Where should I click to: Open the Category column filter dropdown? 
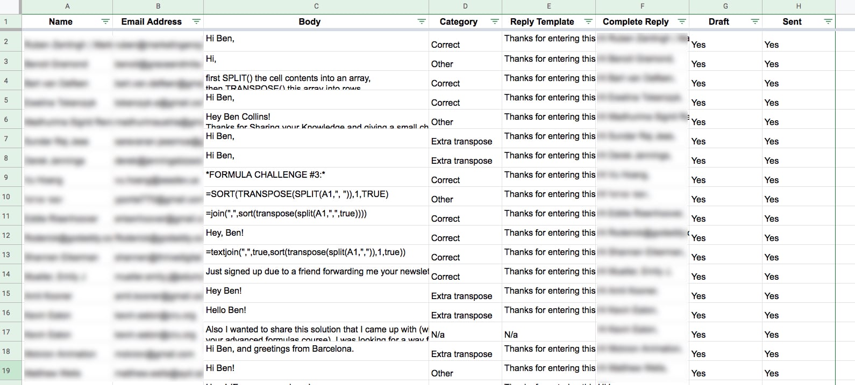click(x=495, y=21)
